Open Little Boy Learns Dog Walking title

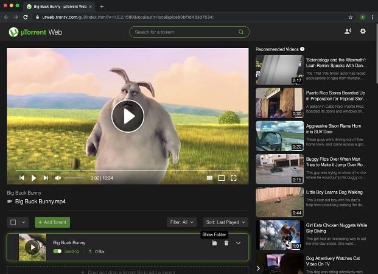[334, 192]
